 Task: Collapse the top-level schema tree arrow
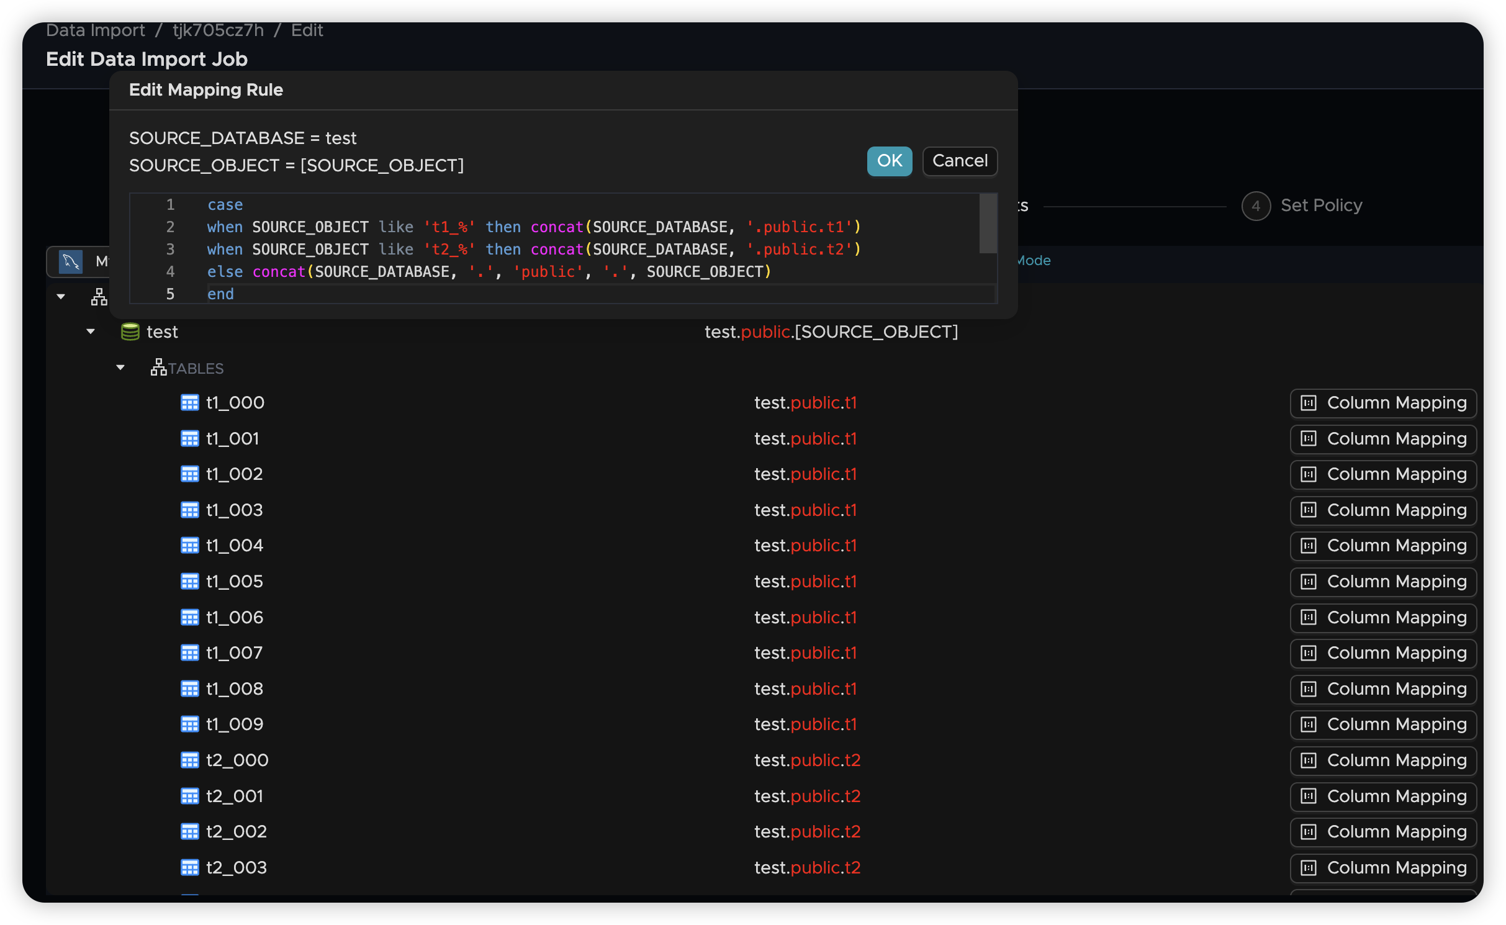pos(61,297)
